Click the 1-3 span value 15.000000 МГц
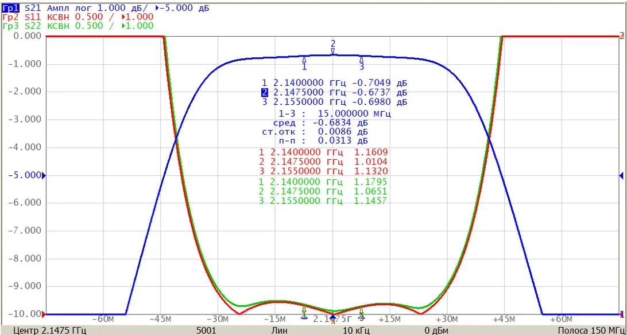This screenshot has height=335, width=627. point(354,114)
